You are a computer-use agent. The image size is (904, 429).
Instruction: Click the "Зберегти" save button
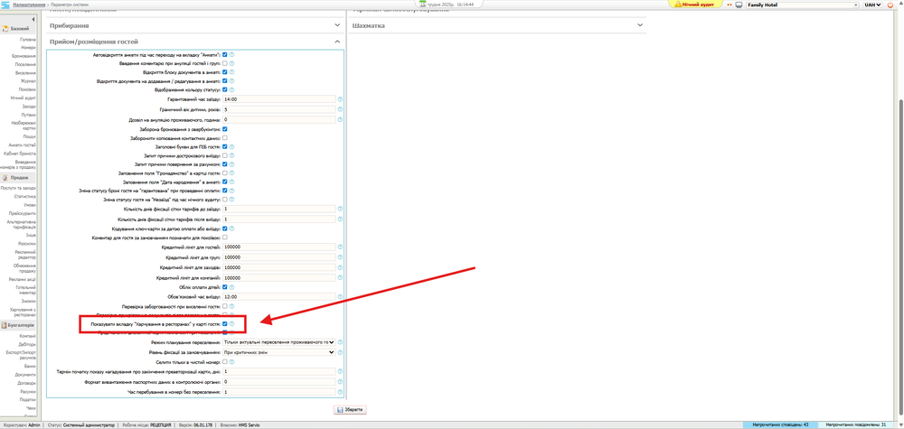coord(350,409)
